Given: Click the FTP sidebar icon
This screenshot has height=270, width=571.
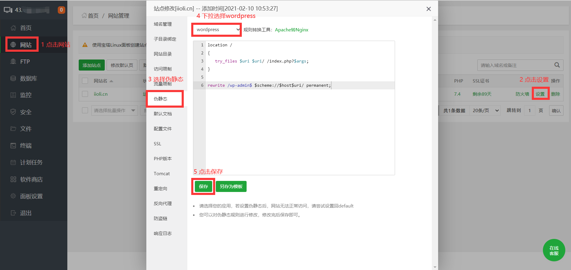Looking at the screenshot, I should (x=13, y=62).
